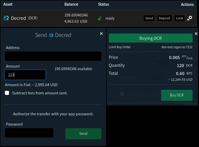Click the Limit Buy Order label

click(x=120, y=47)
